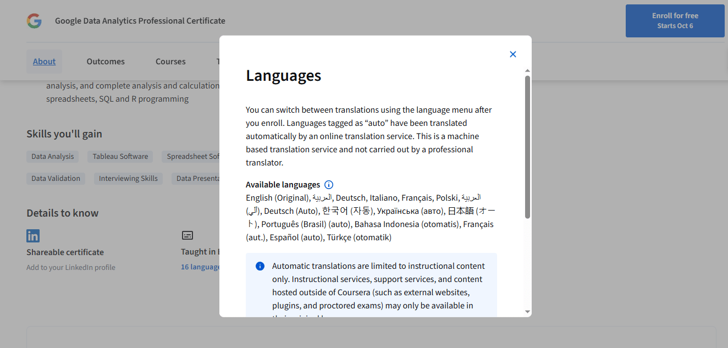Open the Outcomes tab

pos(106,62)
